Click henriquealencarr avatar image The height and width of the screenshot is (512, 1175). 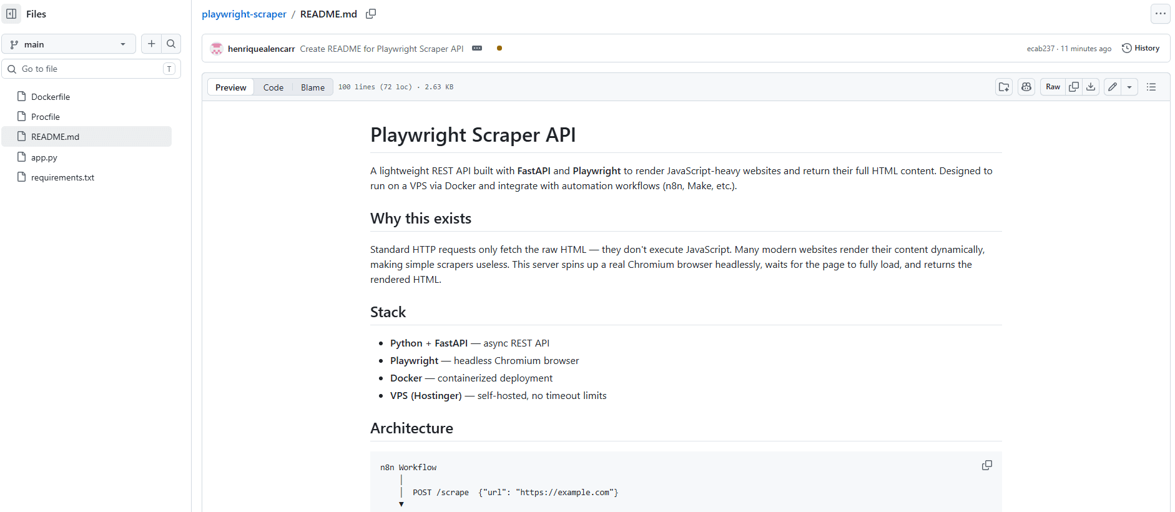pyautogui.click(x=217, y=49)
